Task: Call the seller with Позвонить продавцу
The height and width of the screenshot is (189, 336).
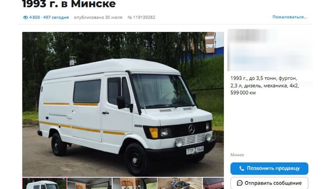Action: tap(269, 169)
